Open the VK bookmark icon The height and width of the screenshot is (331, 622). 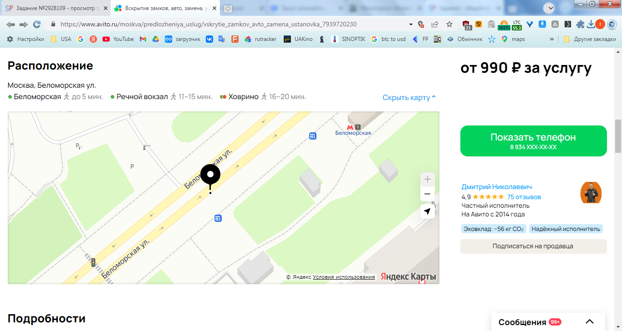pyautogui.click(x=209, y=39)
